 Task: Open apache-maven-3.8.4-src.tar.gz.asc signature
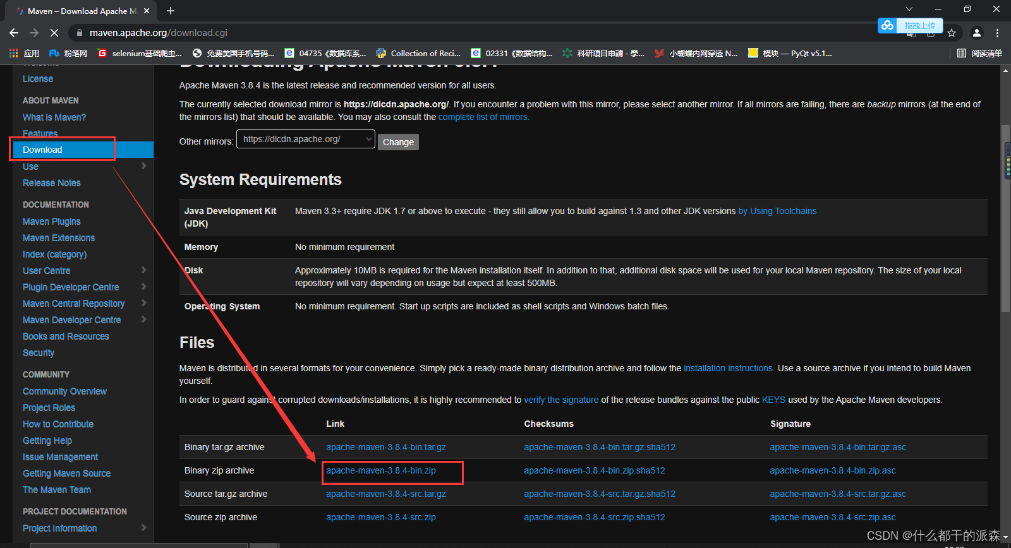point(838,494)
